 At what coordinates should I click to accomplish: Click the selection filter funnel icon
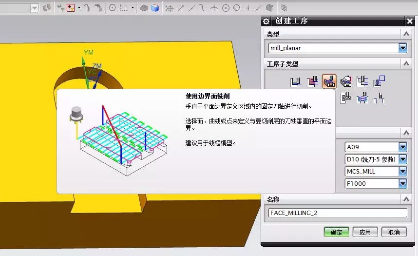(x=61, y=8)
